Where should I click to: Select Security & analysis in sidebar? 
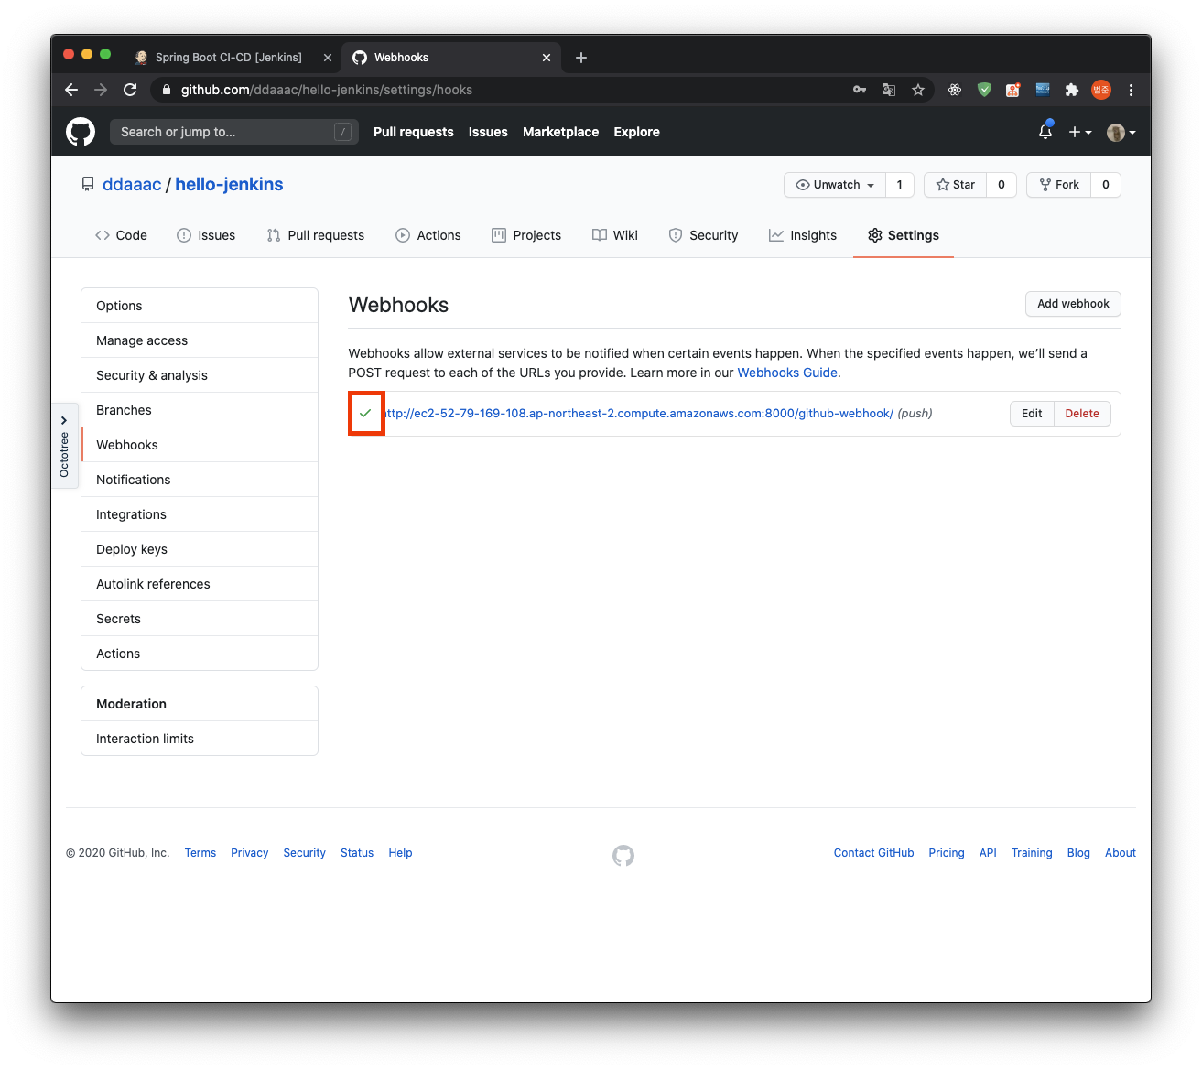[200, 375]
